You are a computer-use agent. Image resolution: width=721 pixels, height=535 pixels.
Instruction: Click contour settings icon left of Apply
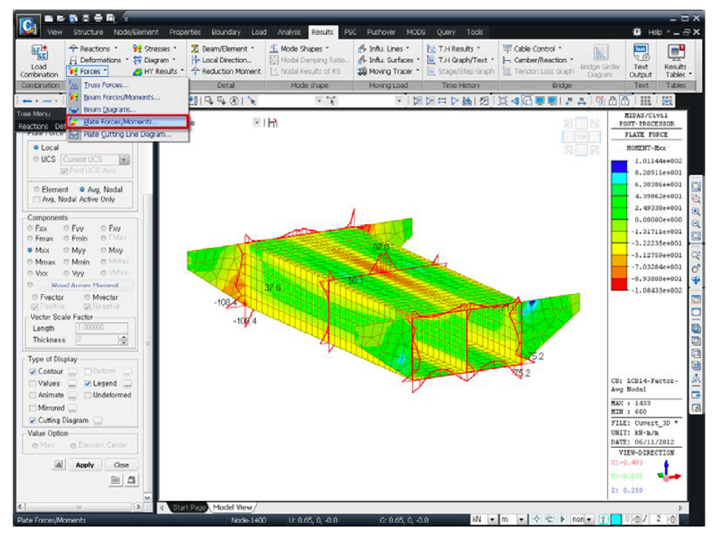point(58,464)
